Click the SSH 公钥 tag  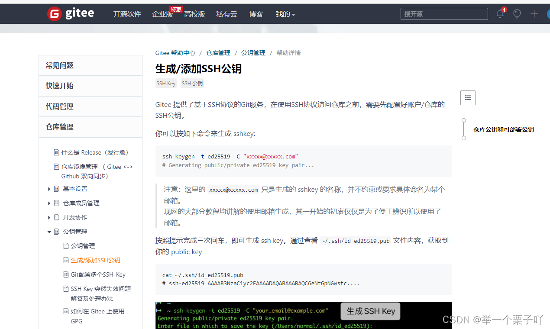pos(192,84)
